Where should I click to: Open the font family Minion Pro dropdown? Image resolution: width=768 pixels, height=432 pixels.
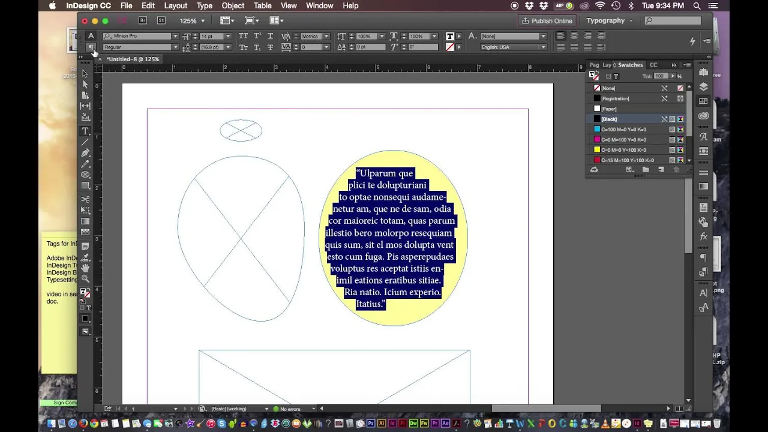click(x=175, y=36)
